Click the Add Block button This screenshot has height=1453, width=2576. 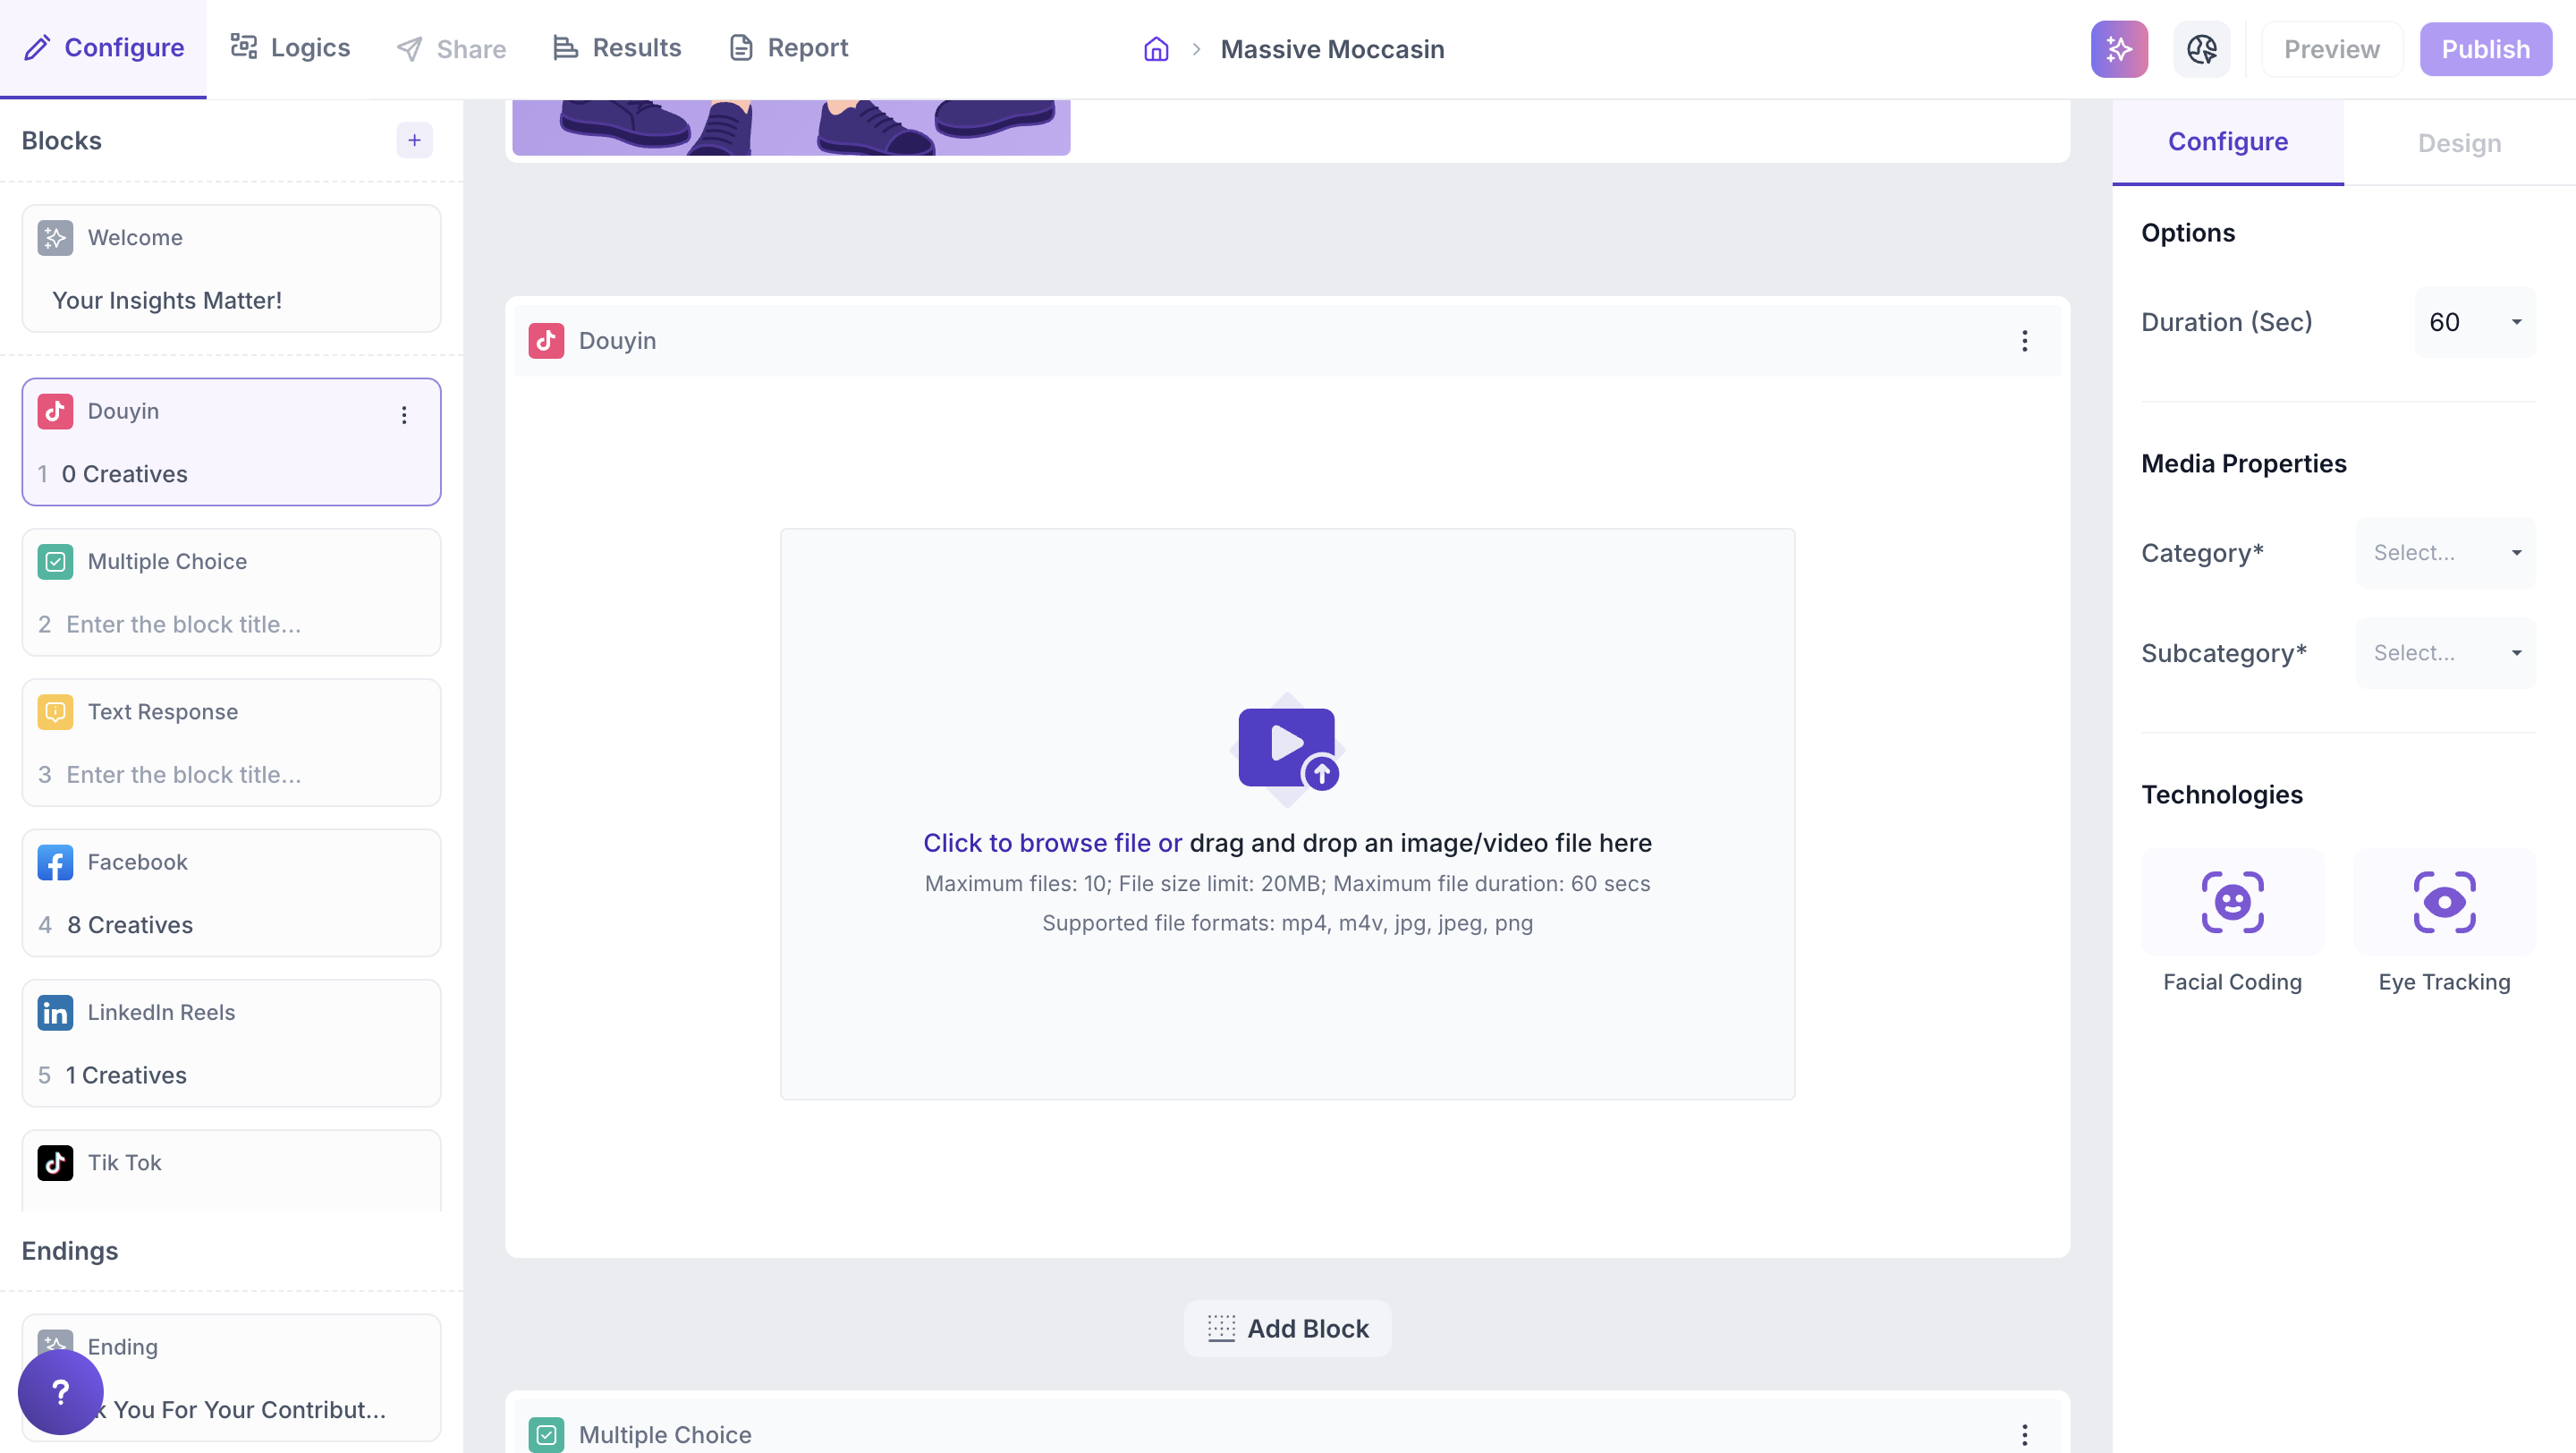coord(1287,1328)
